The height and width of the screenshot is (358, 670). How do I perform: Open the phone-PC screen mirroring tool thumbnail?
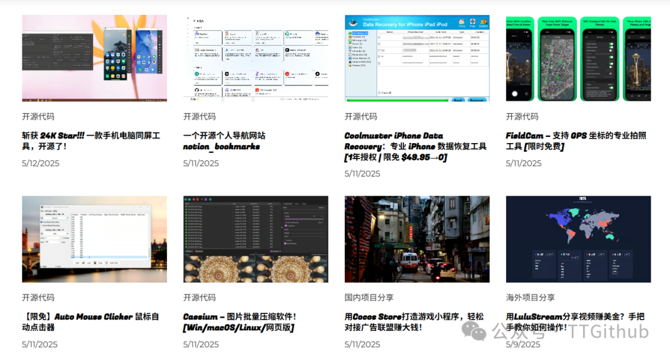tap(94, 58)
